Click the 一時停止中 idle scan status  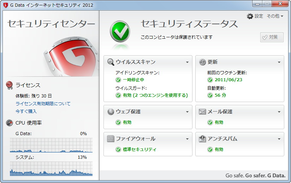[x=133, y=80]
